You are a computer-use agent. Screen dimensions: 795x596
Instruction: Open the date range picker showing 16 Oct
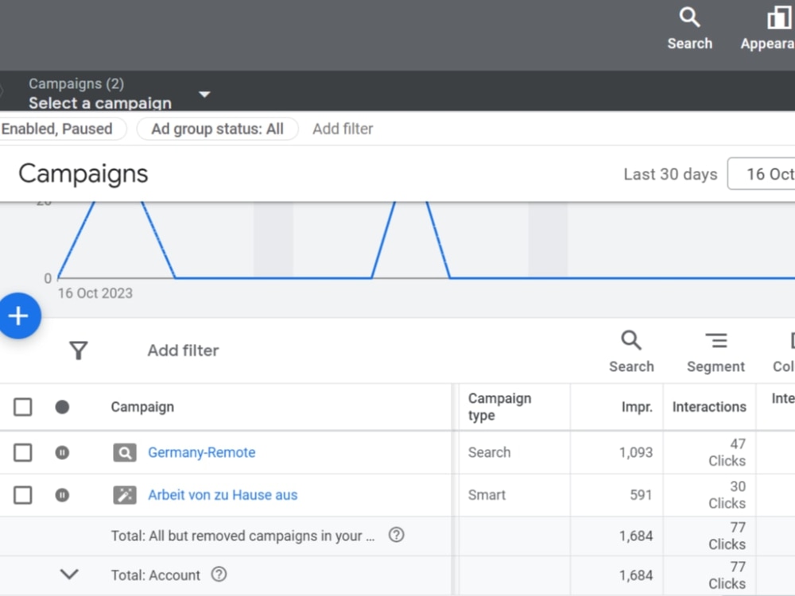click(x=762, y=174)
